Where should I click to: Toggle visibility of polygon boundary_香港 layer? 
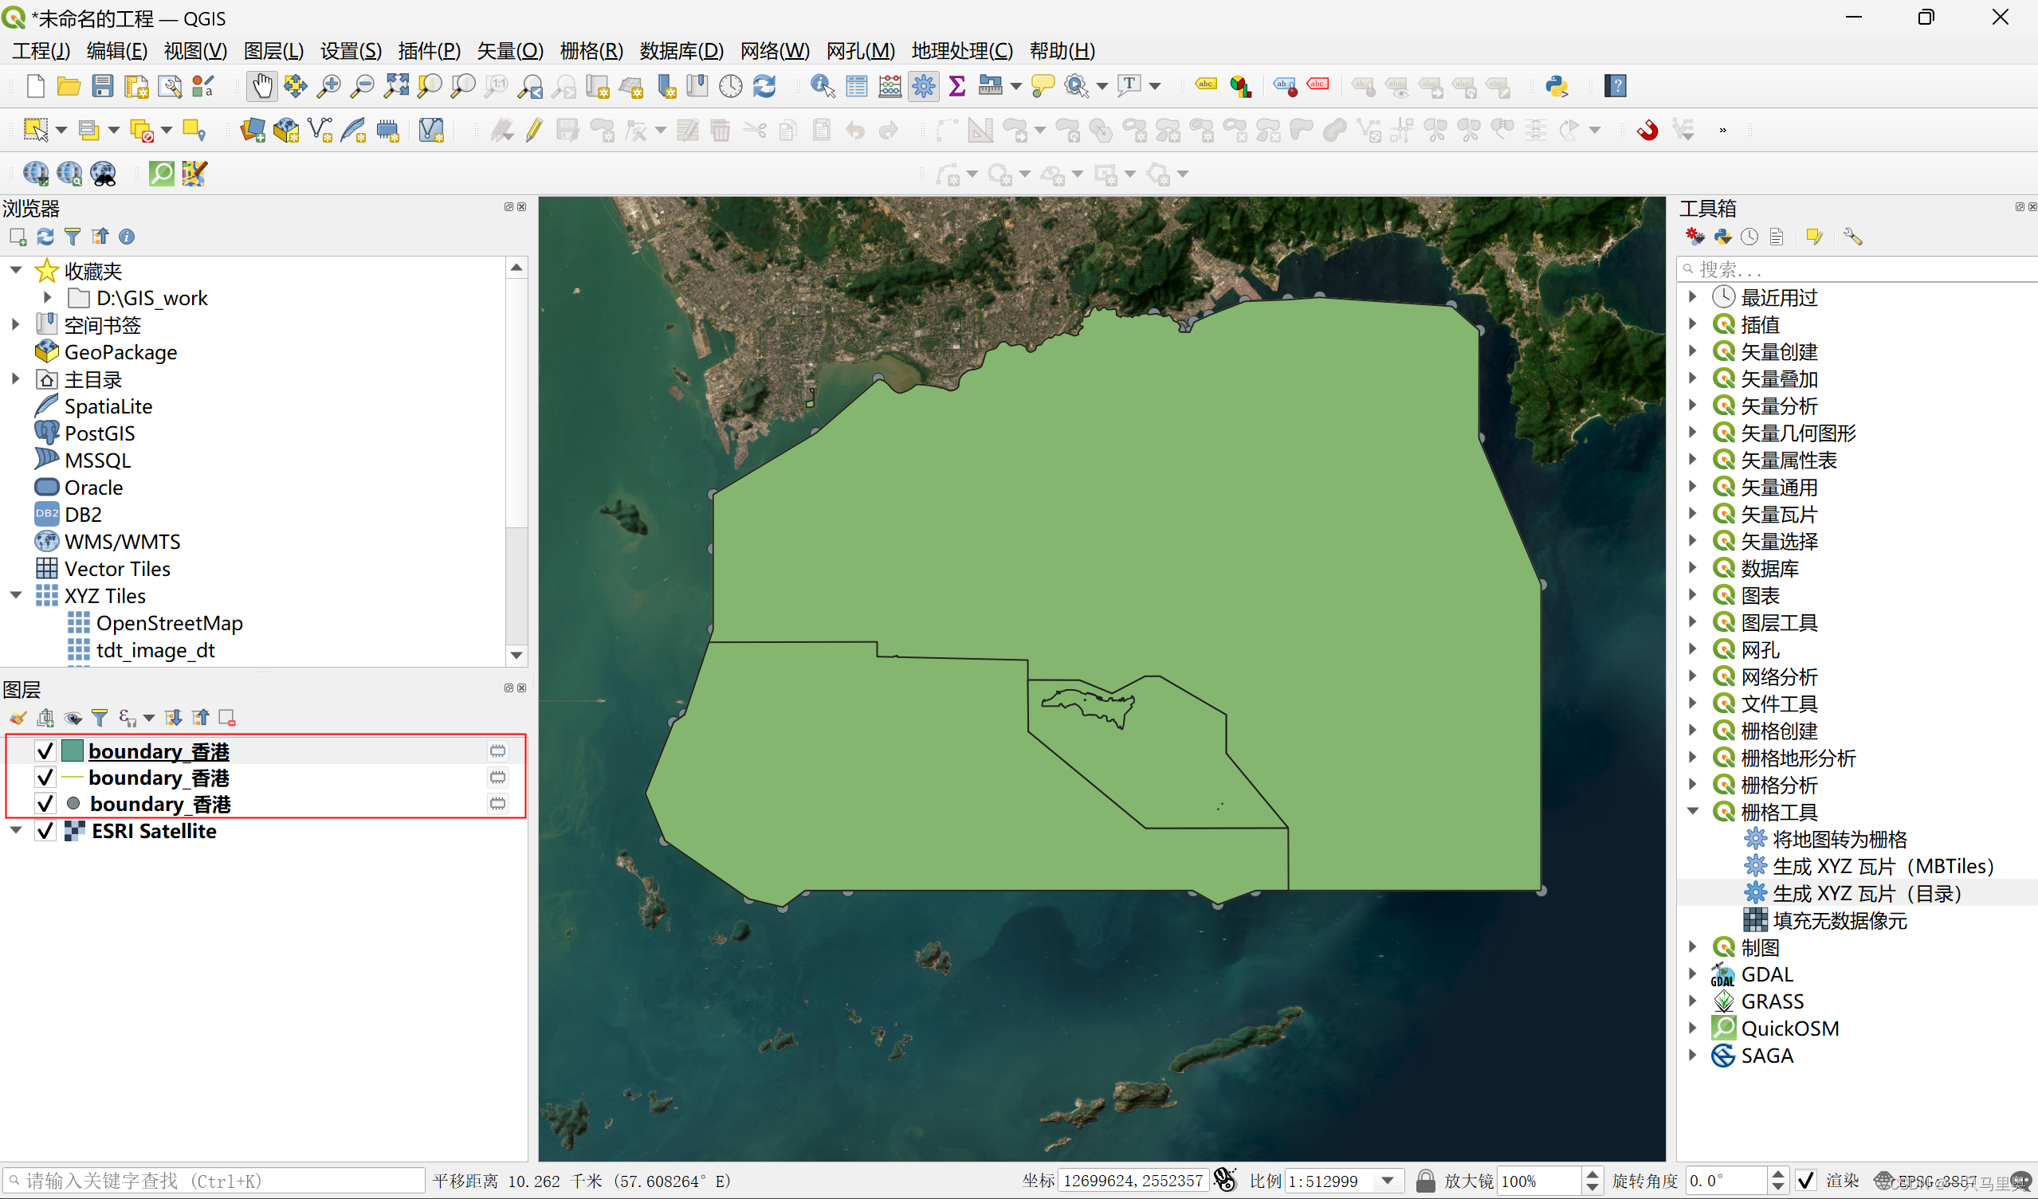tap(45, 751)
